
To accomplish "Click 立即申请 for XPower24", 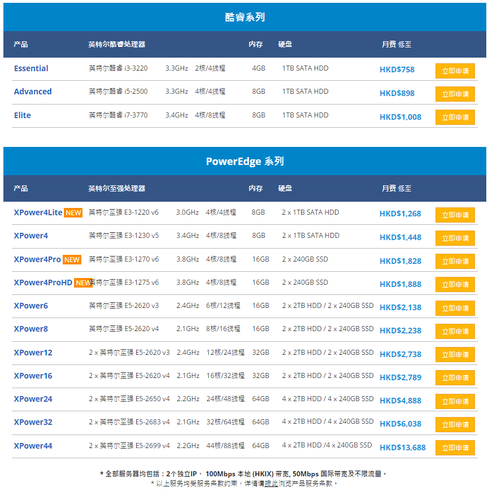I will [x=455, y=401].
